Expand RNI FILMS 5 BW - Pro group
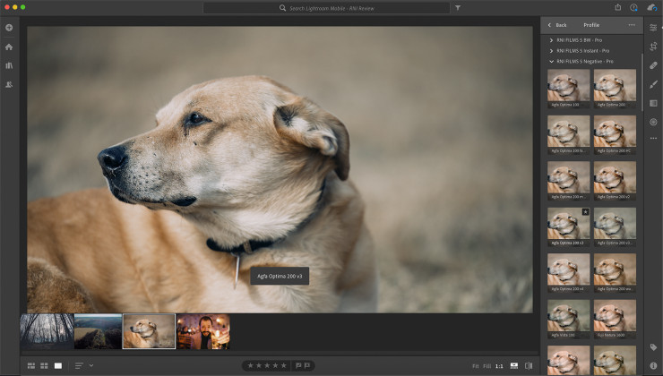This screenshot has height=376, width=663. coord(551,40)
